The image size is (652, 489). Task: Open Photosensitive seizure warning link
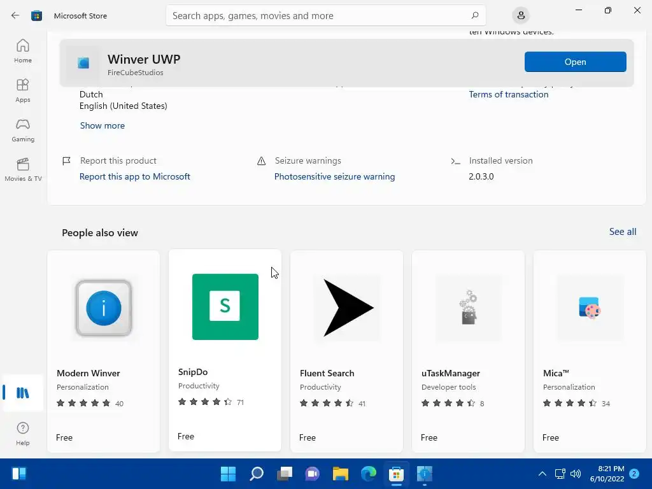point(334,177)
